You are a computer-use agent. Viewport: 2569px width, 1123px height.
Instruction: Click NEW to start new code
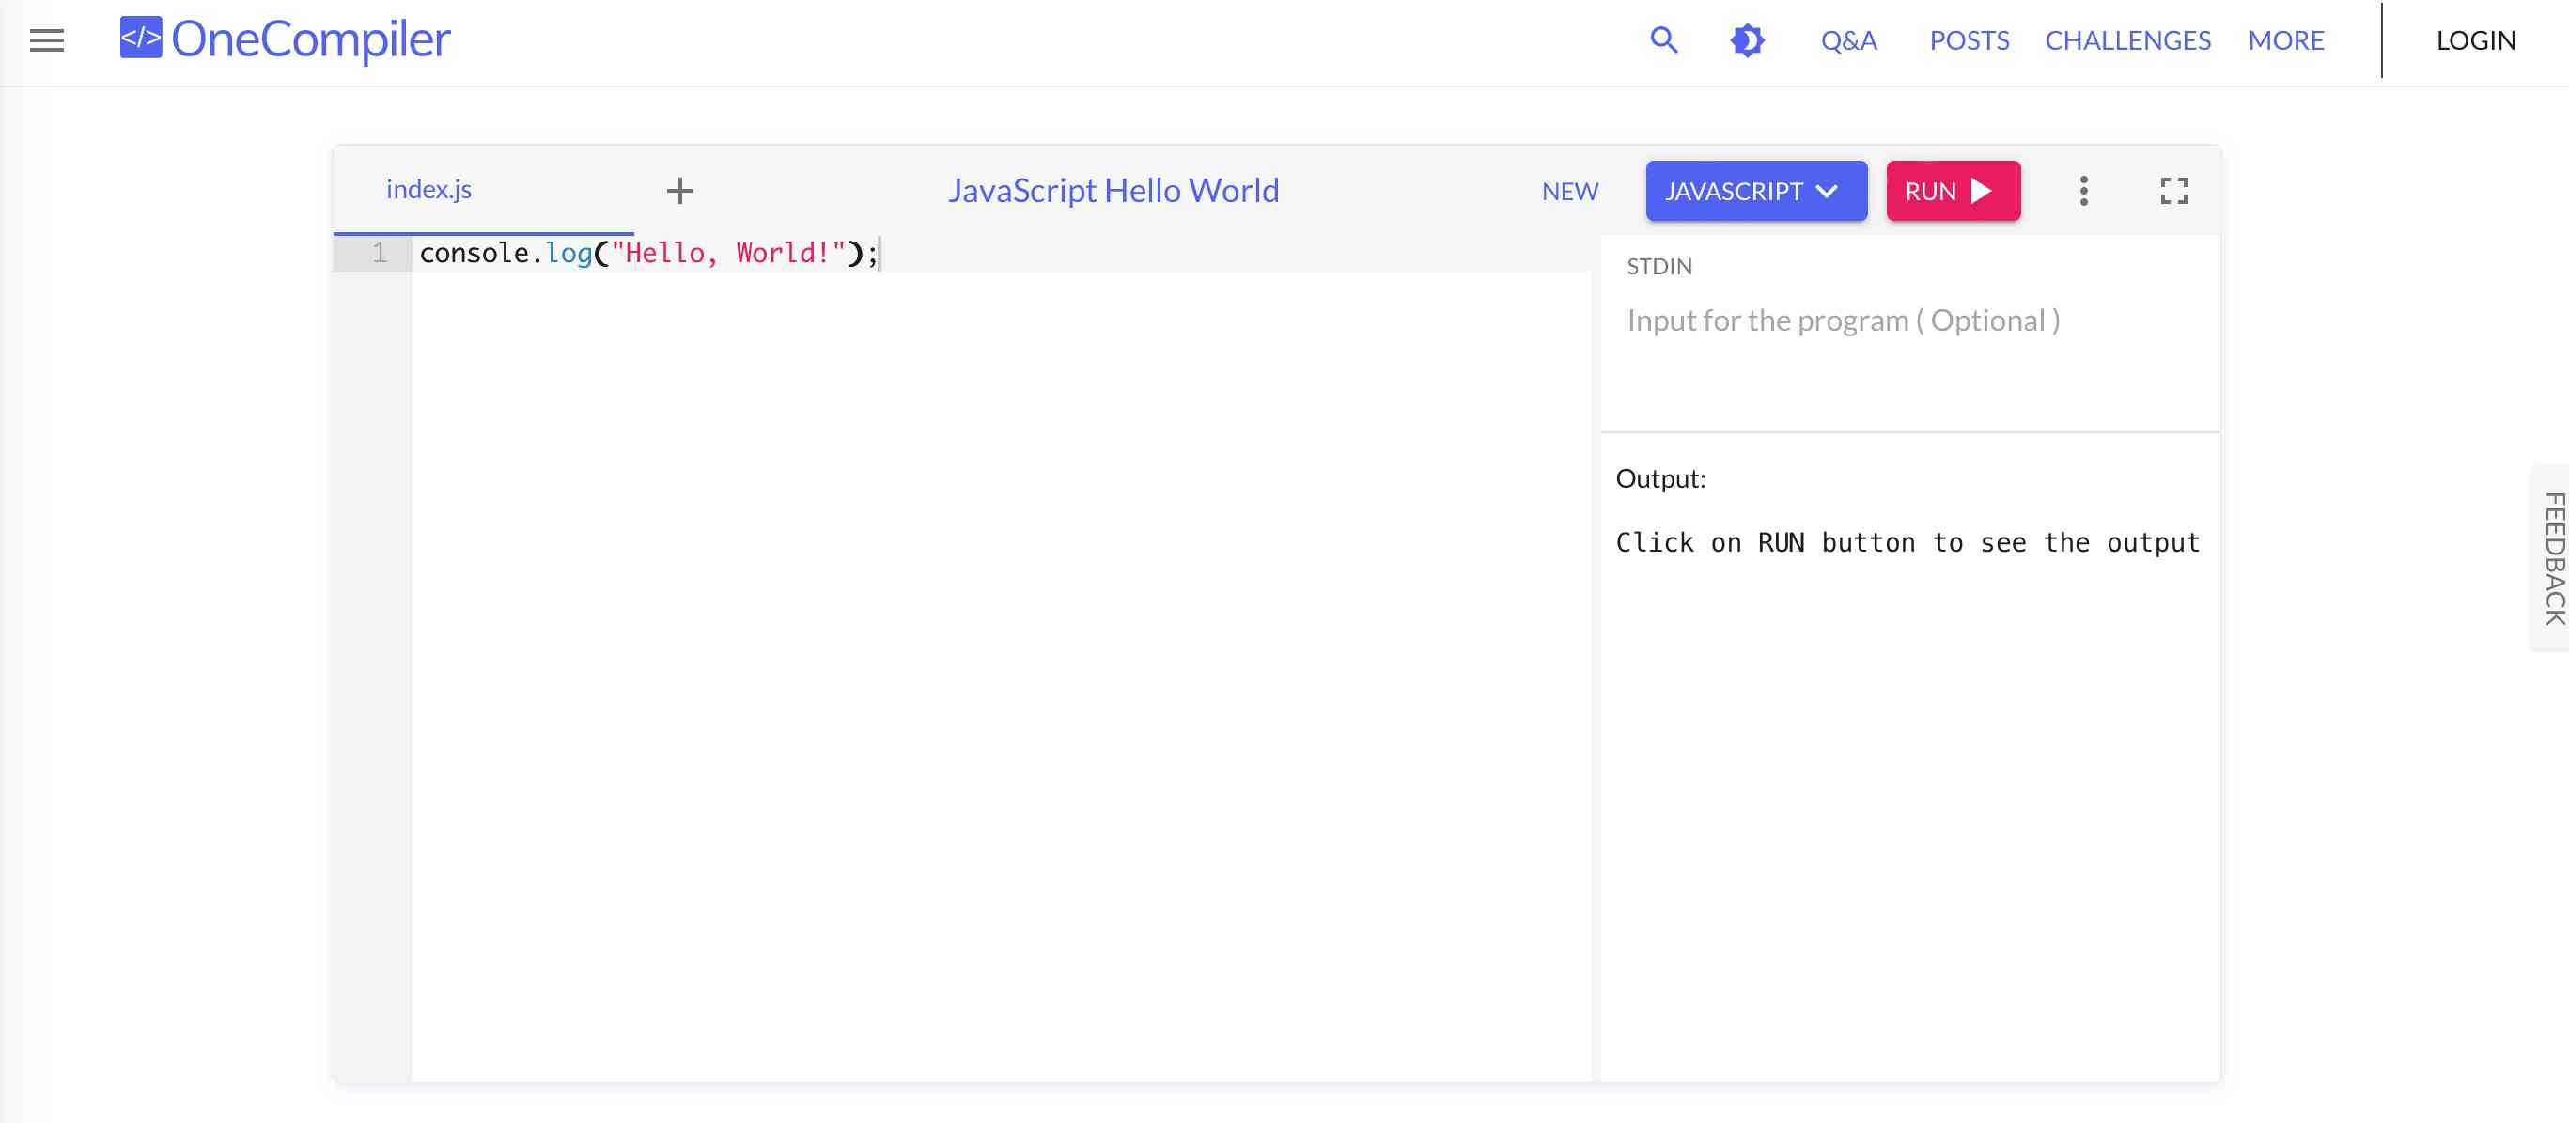pos(1568,191)
